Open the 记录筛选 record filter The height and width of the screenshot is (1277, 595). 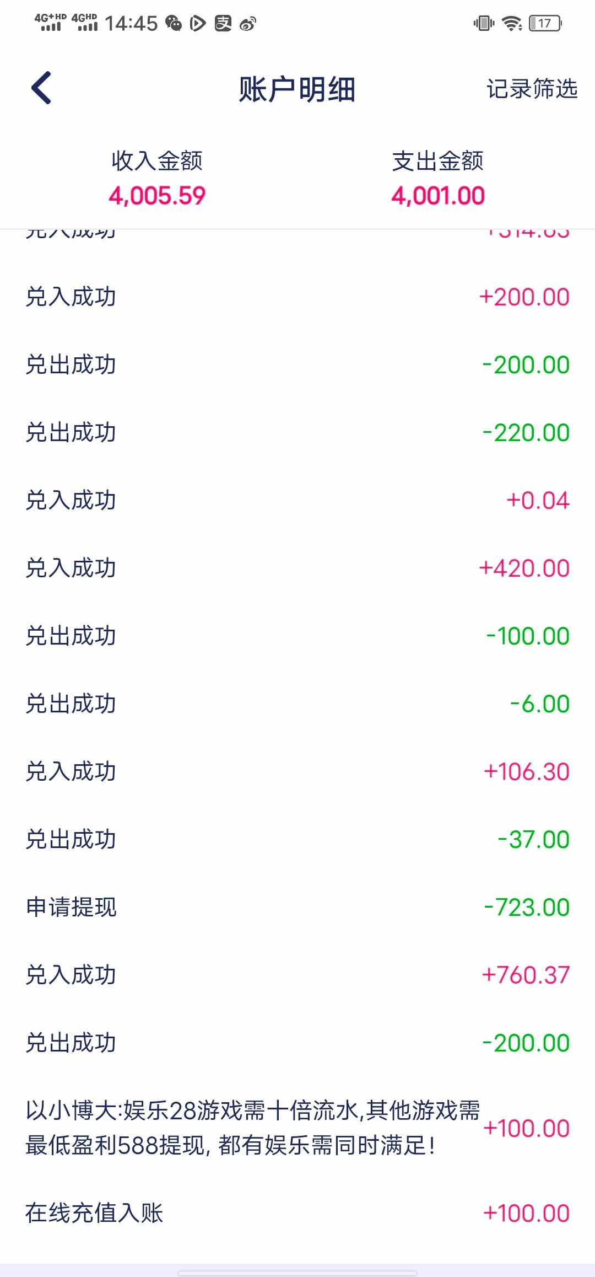(532, 89)
